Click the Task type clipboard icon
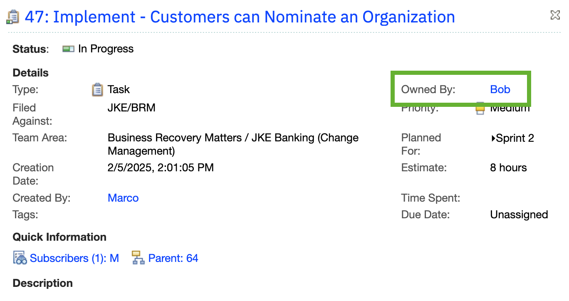The image size is (569, 301). click(97, 89)
